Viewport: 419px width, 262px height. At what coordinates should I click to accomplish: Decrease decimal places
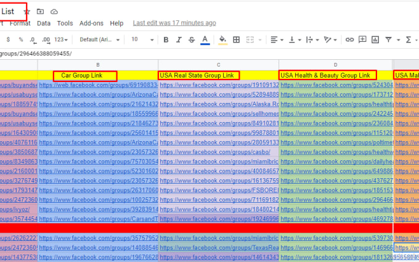[32, 40]
